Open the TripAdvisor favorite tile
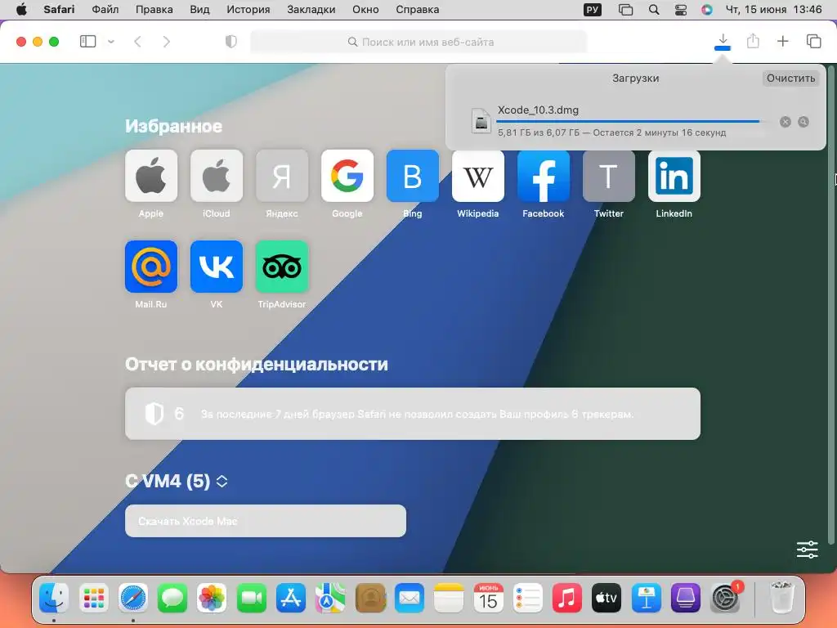This screenshot has height=628, width=837. pos(282,267)
